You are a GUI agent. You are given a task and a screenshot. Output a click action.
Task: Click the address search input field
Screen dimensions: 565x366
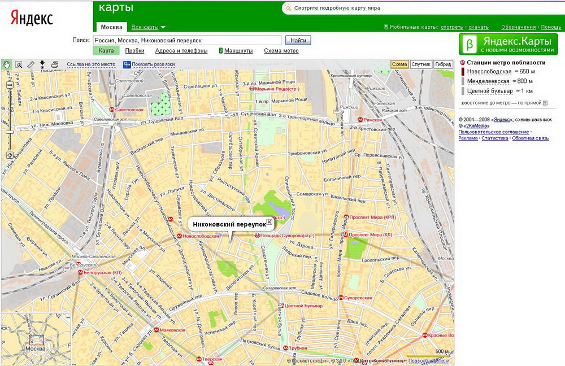pyautogui.click(x=186, y=40)
